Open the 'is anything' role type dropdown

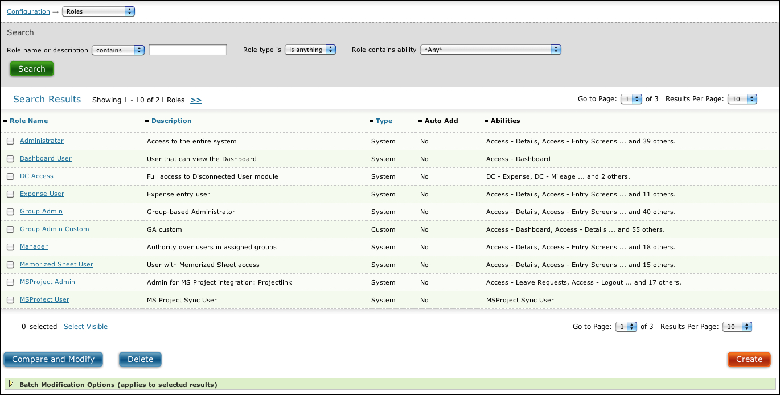[x=310, y=50]
